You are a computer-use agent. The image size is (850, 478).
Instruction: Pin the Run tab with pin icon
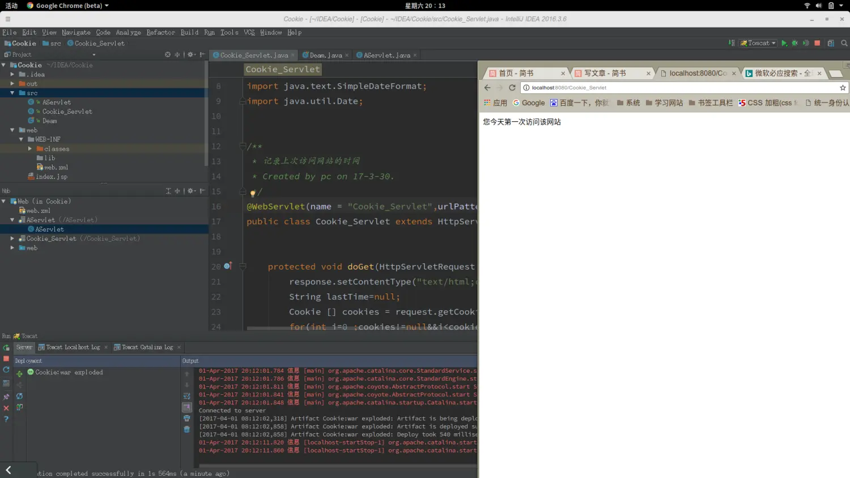point(6,396)
